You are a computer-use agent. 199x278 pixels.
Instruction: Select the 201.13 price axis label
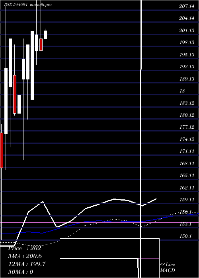pos(187,31)
